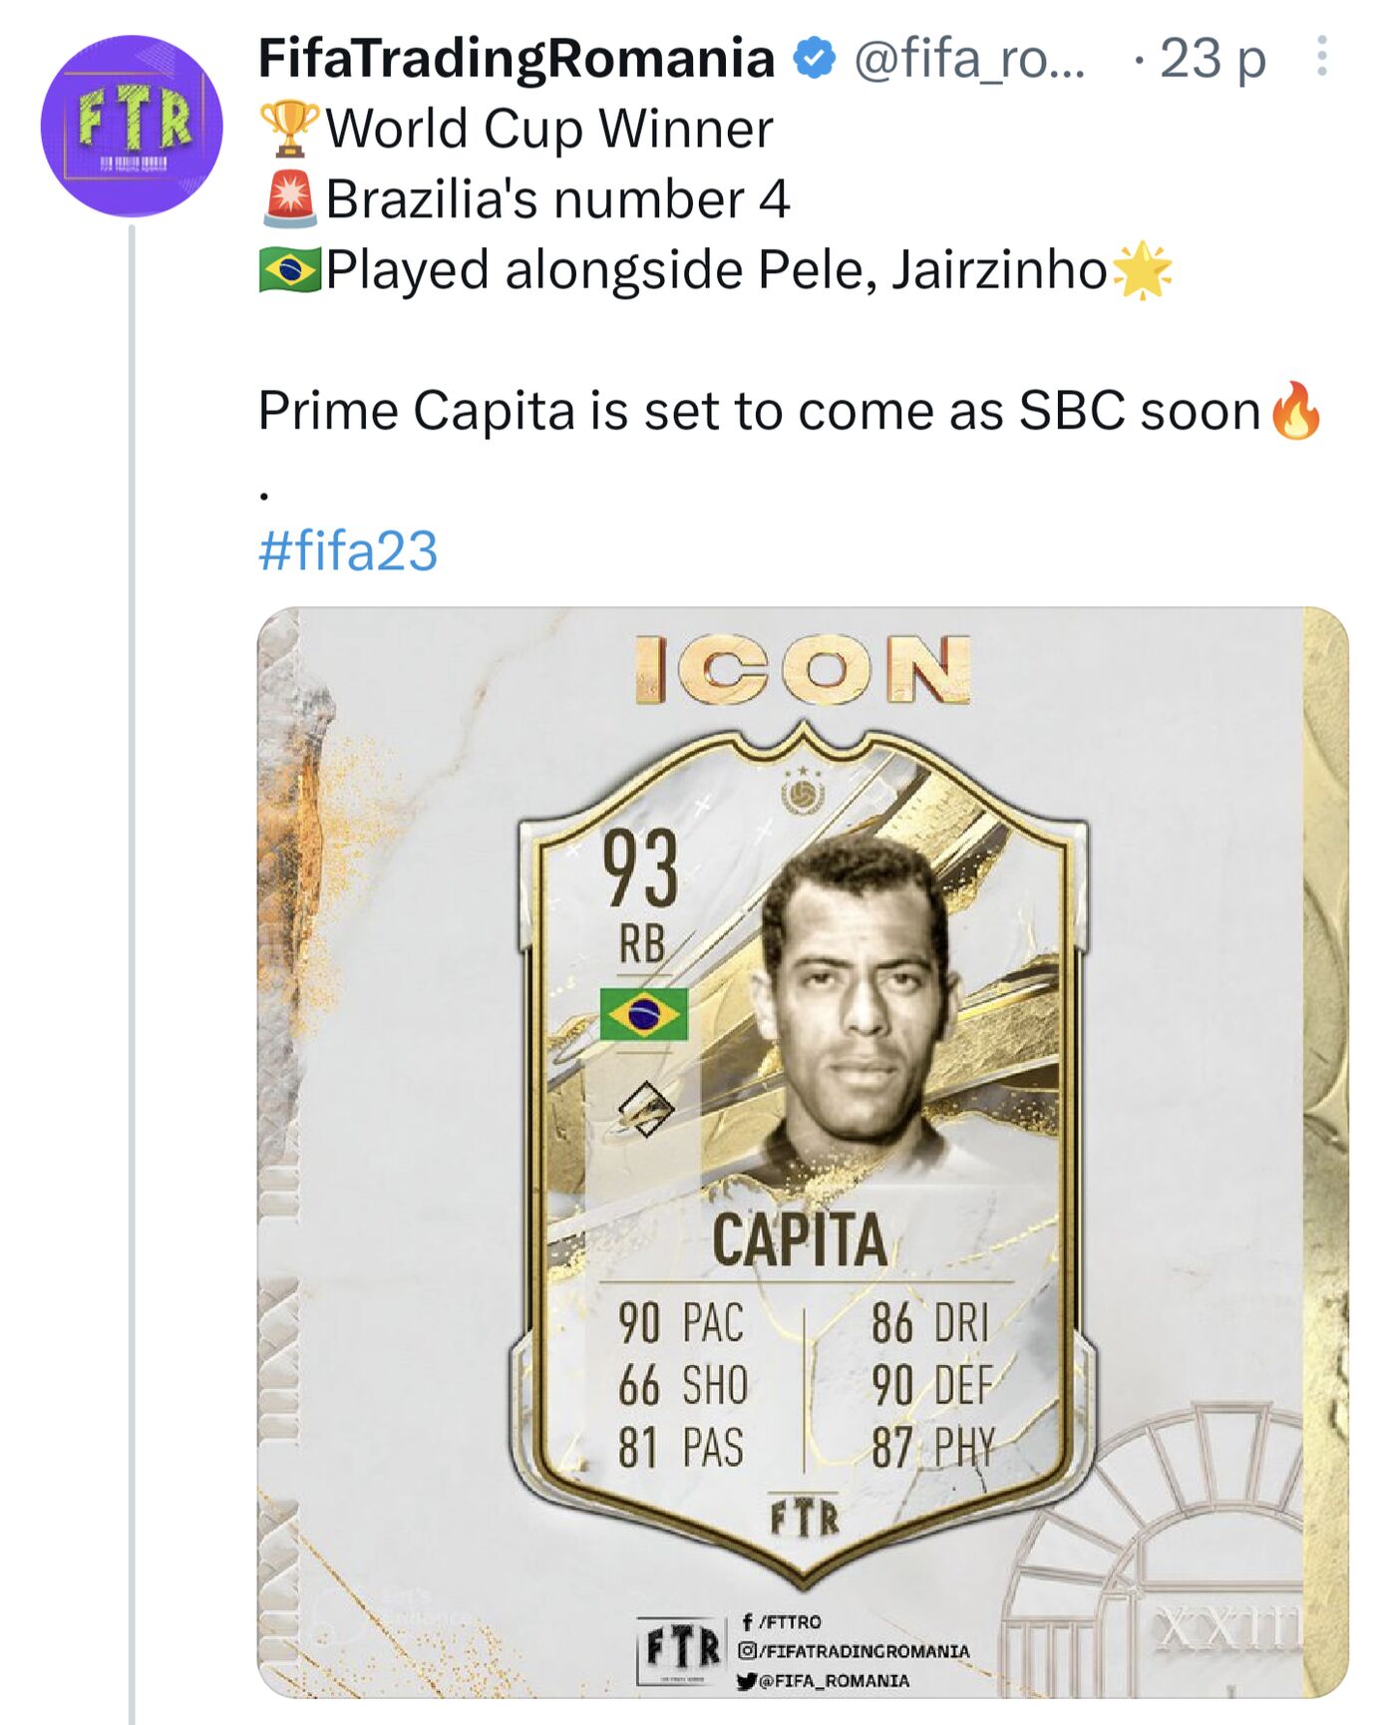1390x1725 pixels.
Task: Click the red siren emoji
Action: (289, 199)
